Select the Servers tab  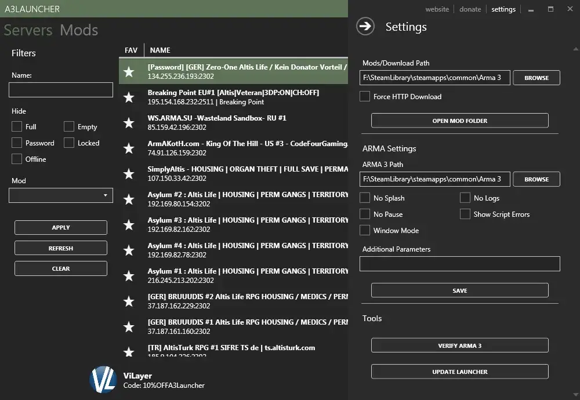[28, 30]
